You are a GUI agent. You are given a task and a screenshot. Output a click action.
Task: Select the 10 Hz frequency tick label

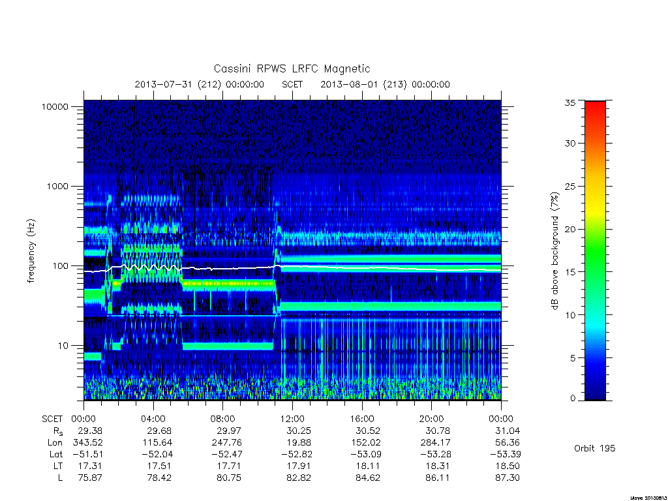coord(63,346)
